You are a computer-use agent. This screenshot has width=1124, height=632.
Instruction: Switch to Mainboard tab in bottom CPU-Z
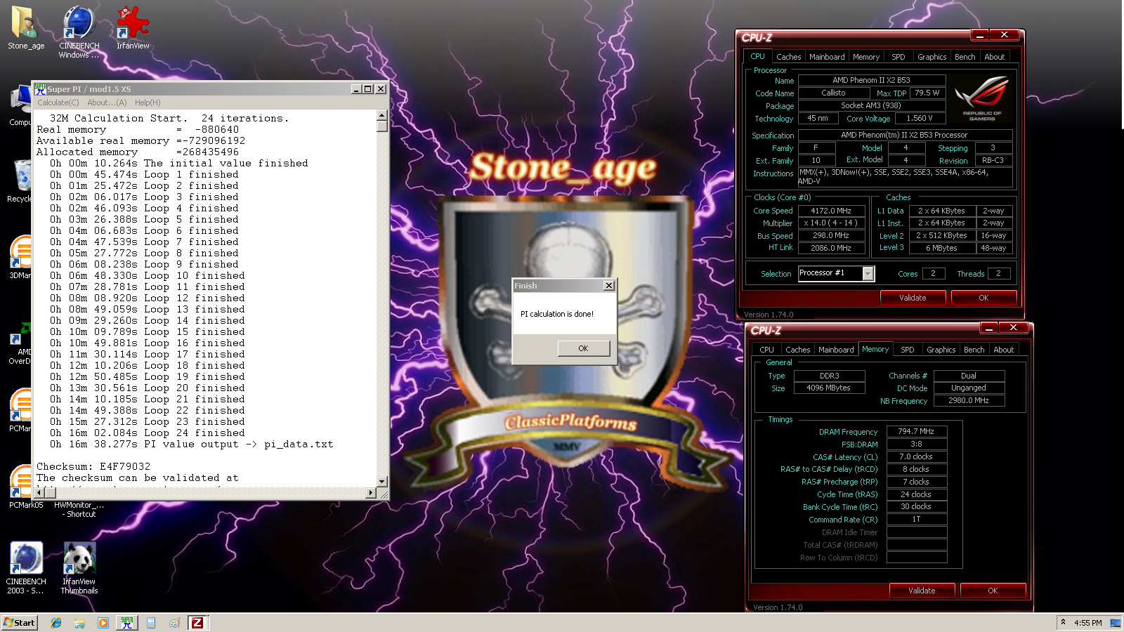tap(836, 350)
